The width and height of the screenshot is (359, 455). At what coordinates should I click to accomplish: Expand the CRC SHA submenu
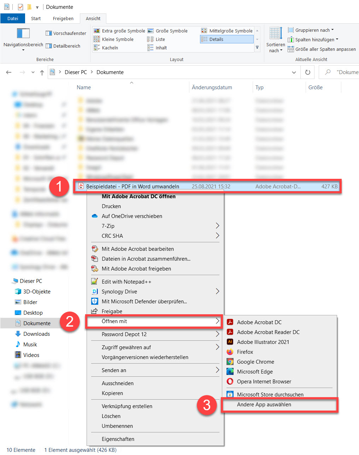click(155, 236)
